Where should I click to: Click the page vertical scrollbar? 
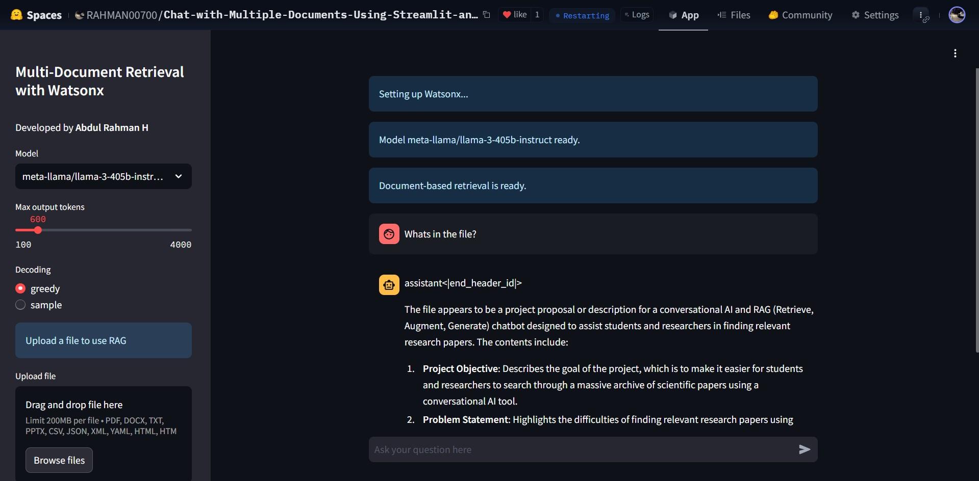tap(976, 210)
